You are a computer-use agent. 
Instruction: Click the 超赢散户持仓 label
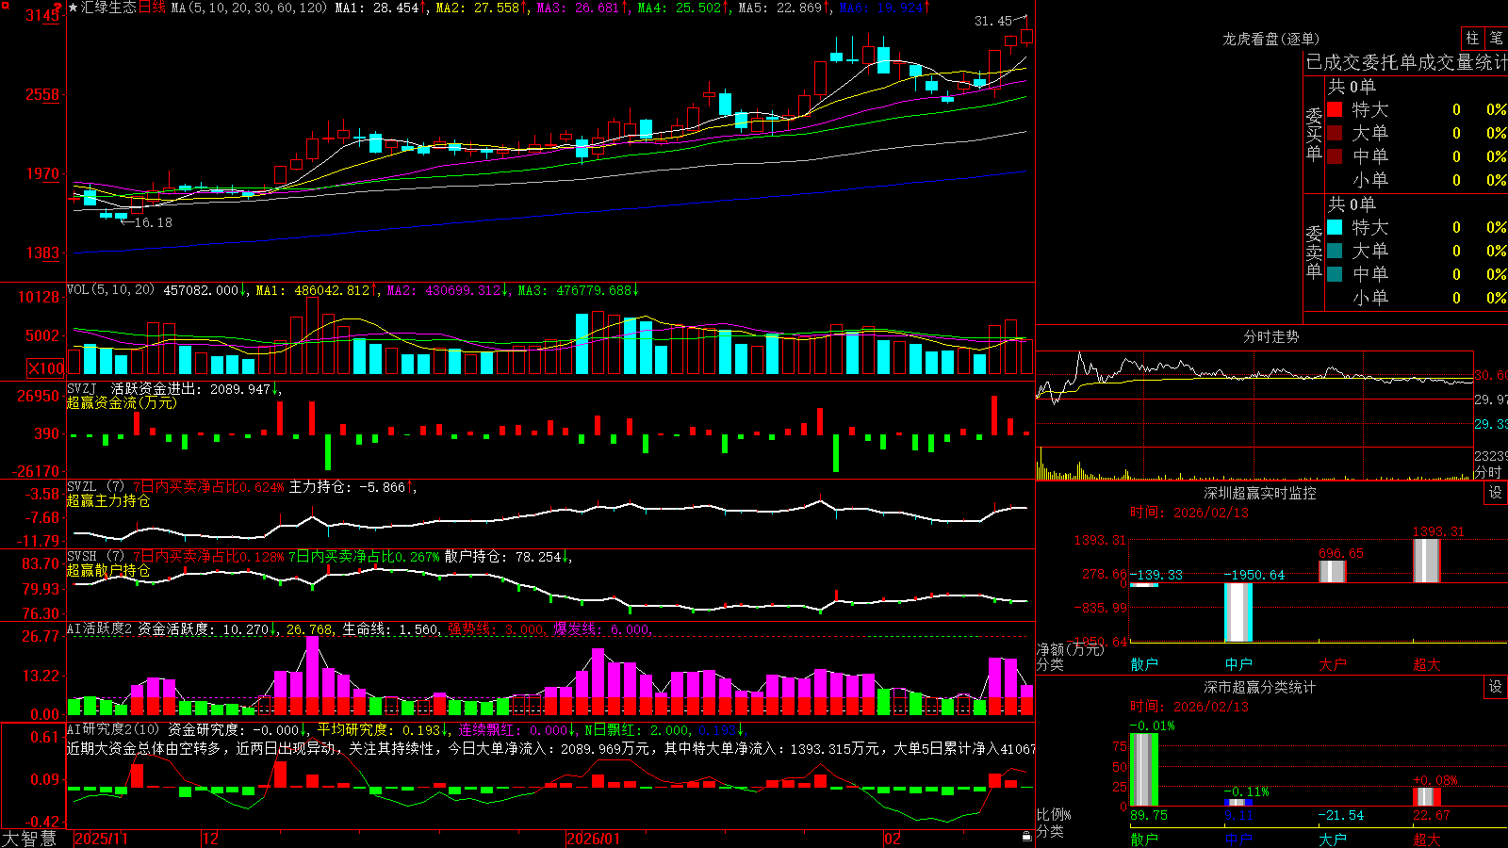pyautogui.click(x=108, y=570)
